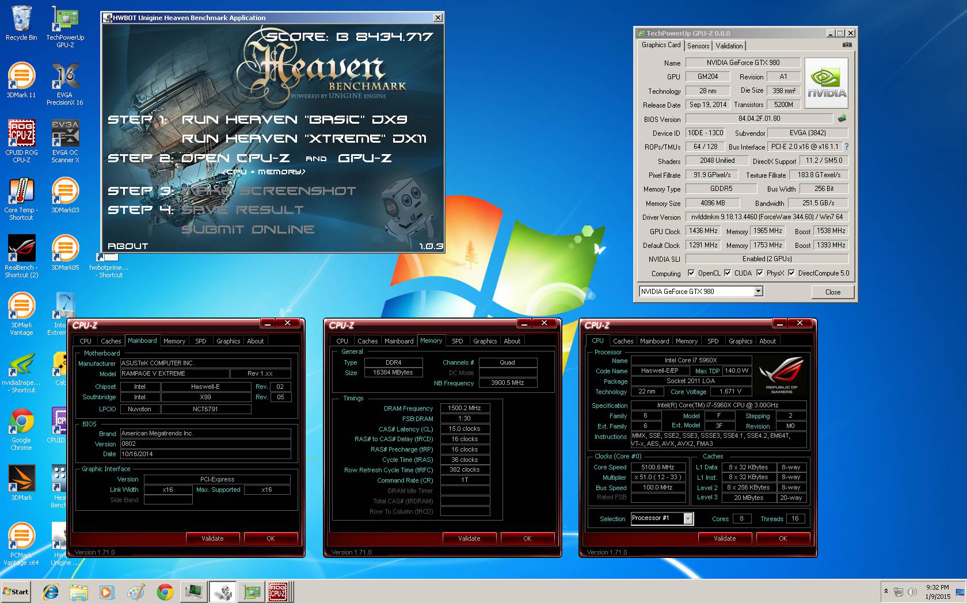The height and width of the screenshot is (604, 967).
Task: Open Graphics tab in right CPU-Z window
Action: pyautogui.click(x=741, y=341)
